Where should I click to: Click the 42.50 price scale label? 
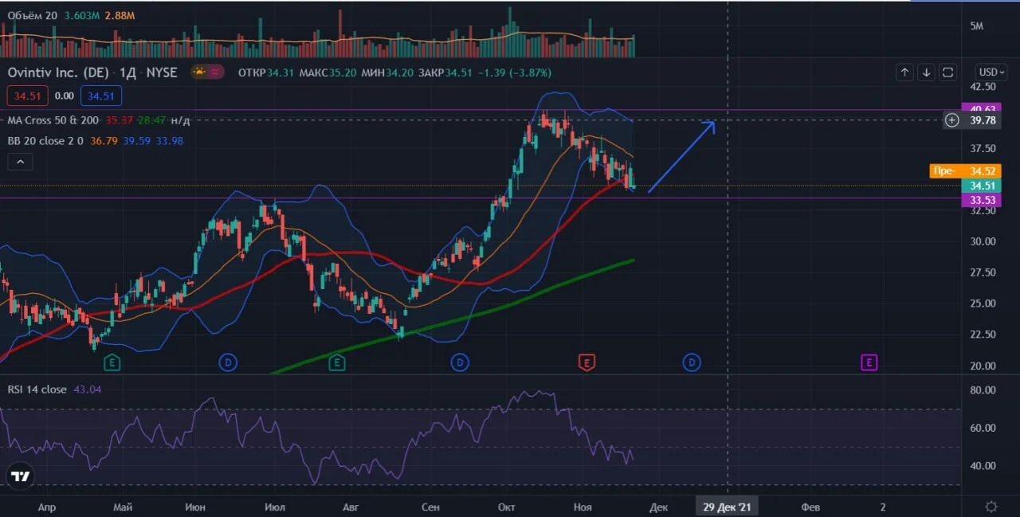[982, 87]
